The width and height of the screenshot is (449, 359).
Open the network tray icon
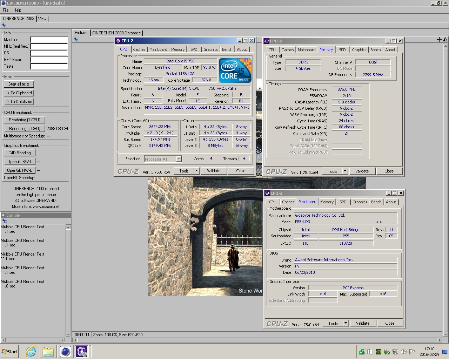pos(395,352)
